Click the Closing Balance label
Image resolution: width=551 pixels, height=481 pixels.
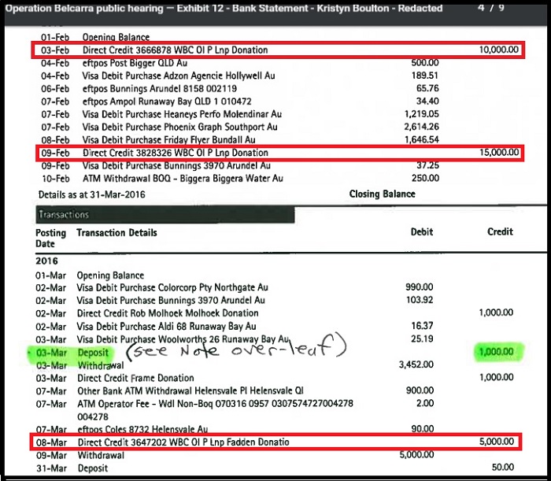tap(382, 194)
